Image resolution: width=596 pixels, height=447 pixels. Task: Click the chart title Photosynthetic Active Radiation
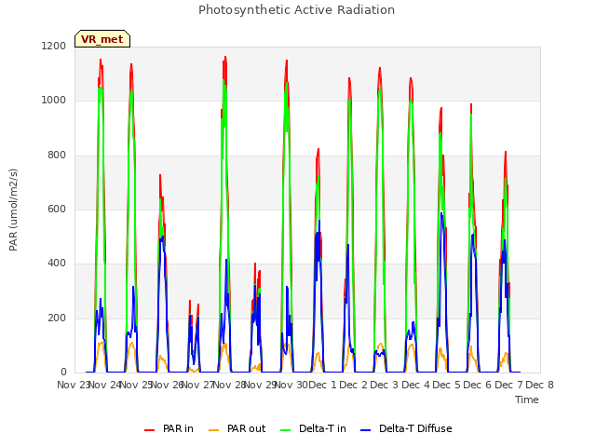pos(296,10)
